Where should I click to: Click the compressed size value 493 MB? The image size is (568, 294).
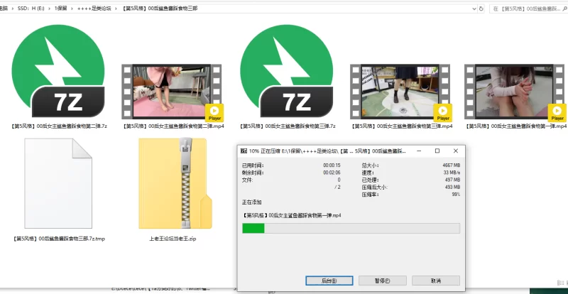coord(452,187)
